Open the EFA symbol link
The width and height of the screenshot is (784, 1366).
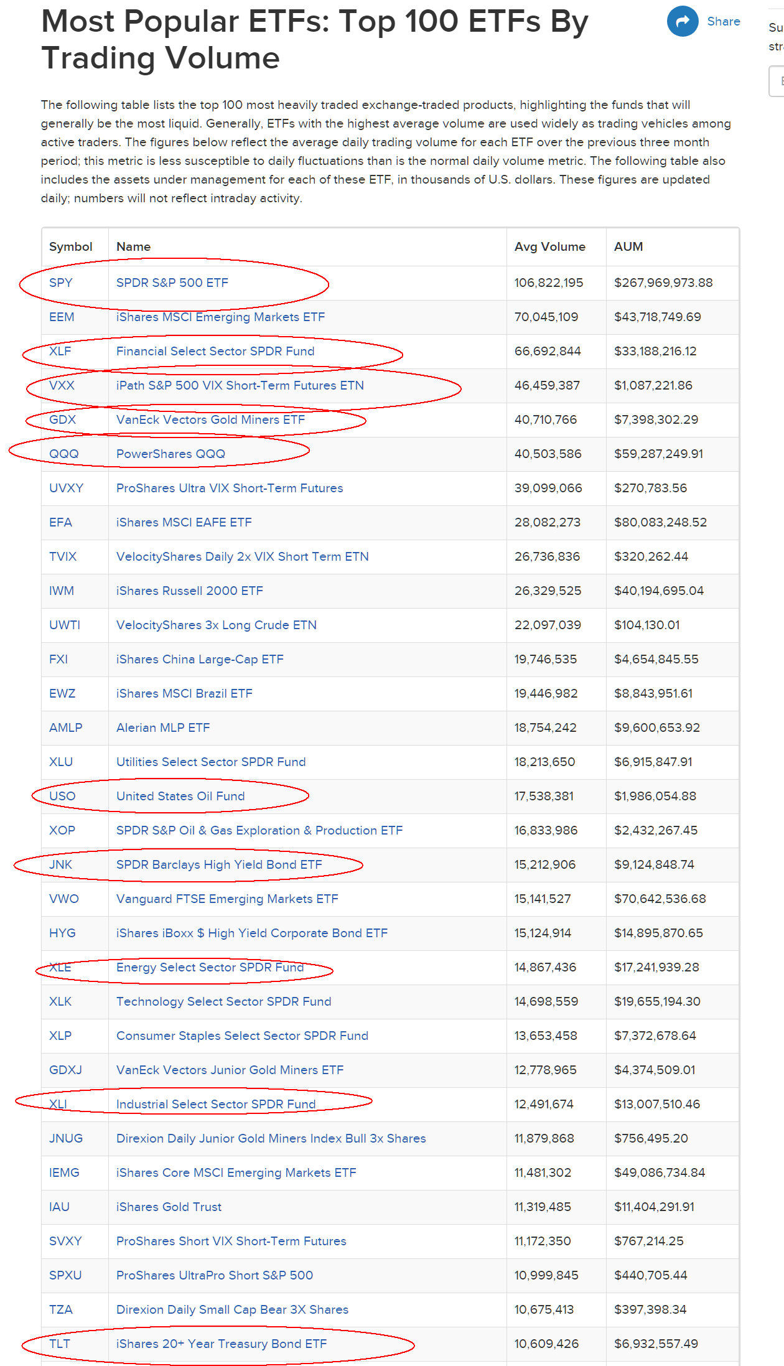[x=60, y=522]
